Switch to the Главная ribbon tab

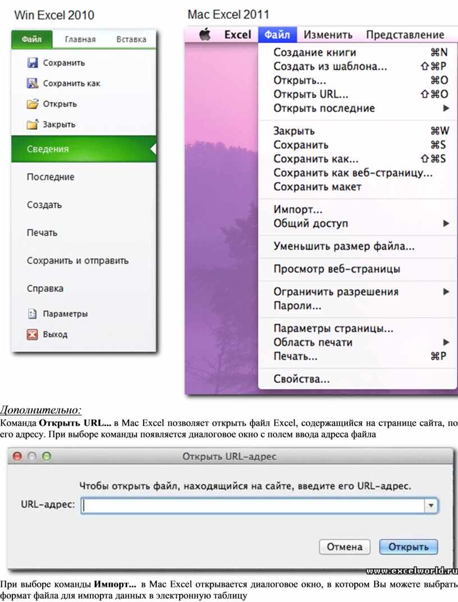[x=80, y=39]
